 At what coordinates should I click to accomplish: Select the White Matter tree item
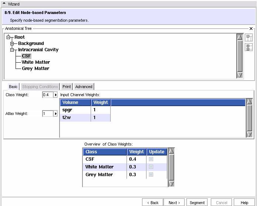pos(35,62)
